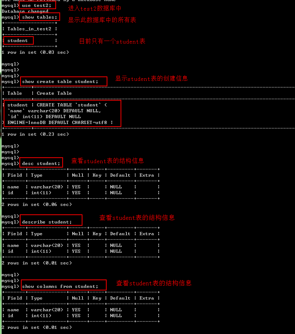This screenshot has width=295, height=334.
Task: Click the annotation '目前只有一个student表'
Action: coord(112,41)
